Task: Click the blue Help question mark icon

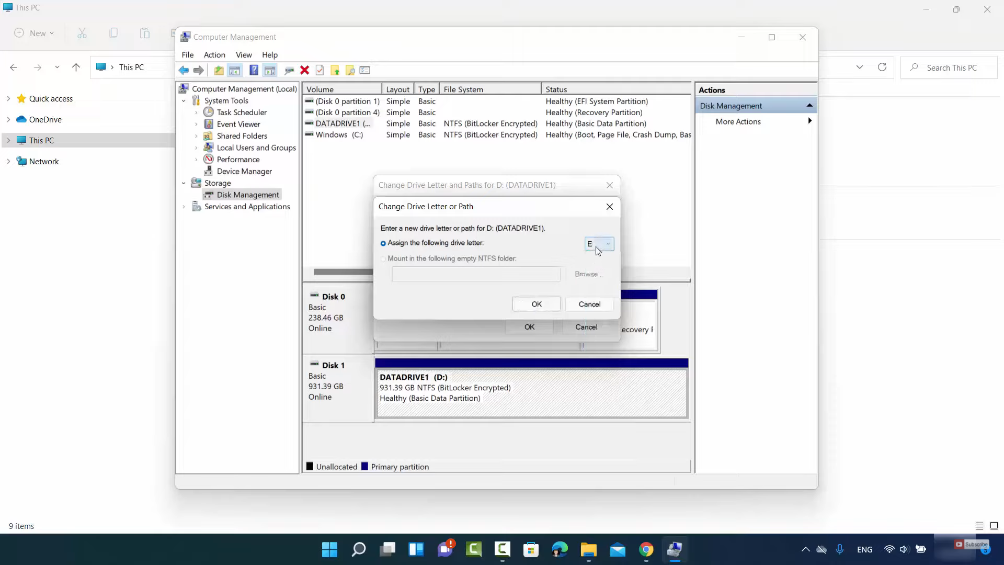Action: pyautogui.click(x=254, y=70)
